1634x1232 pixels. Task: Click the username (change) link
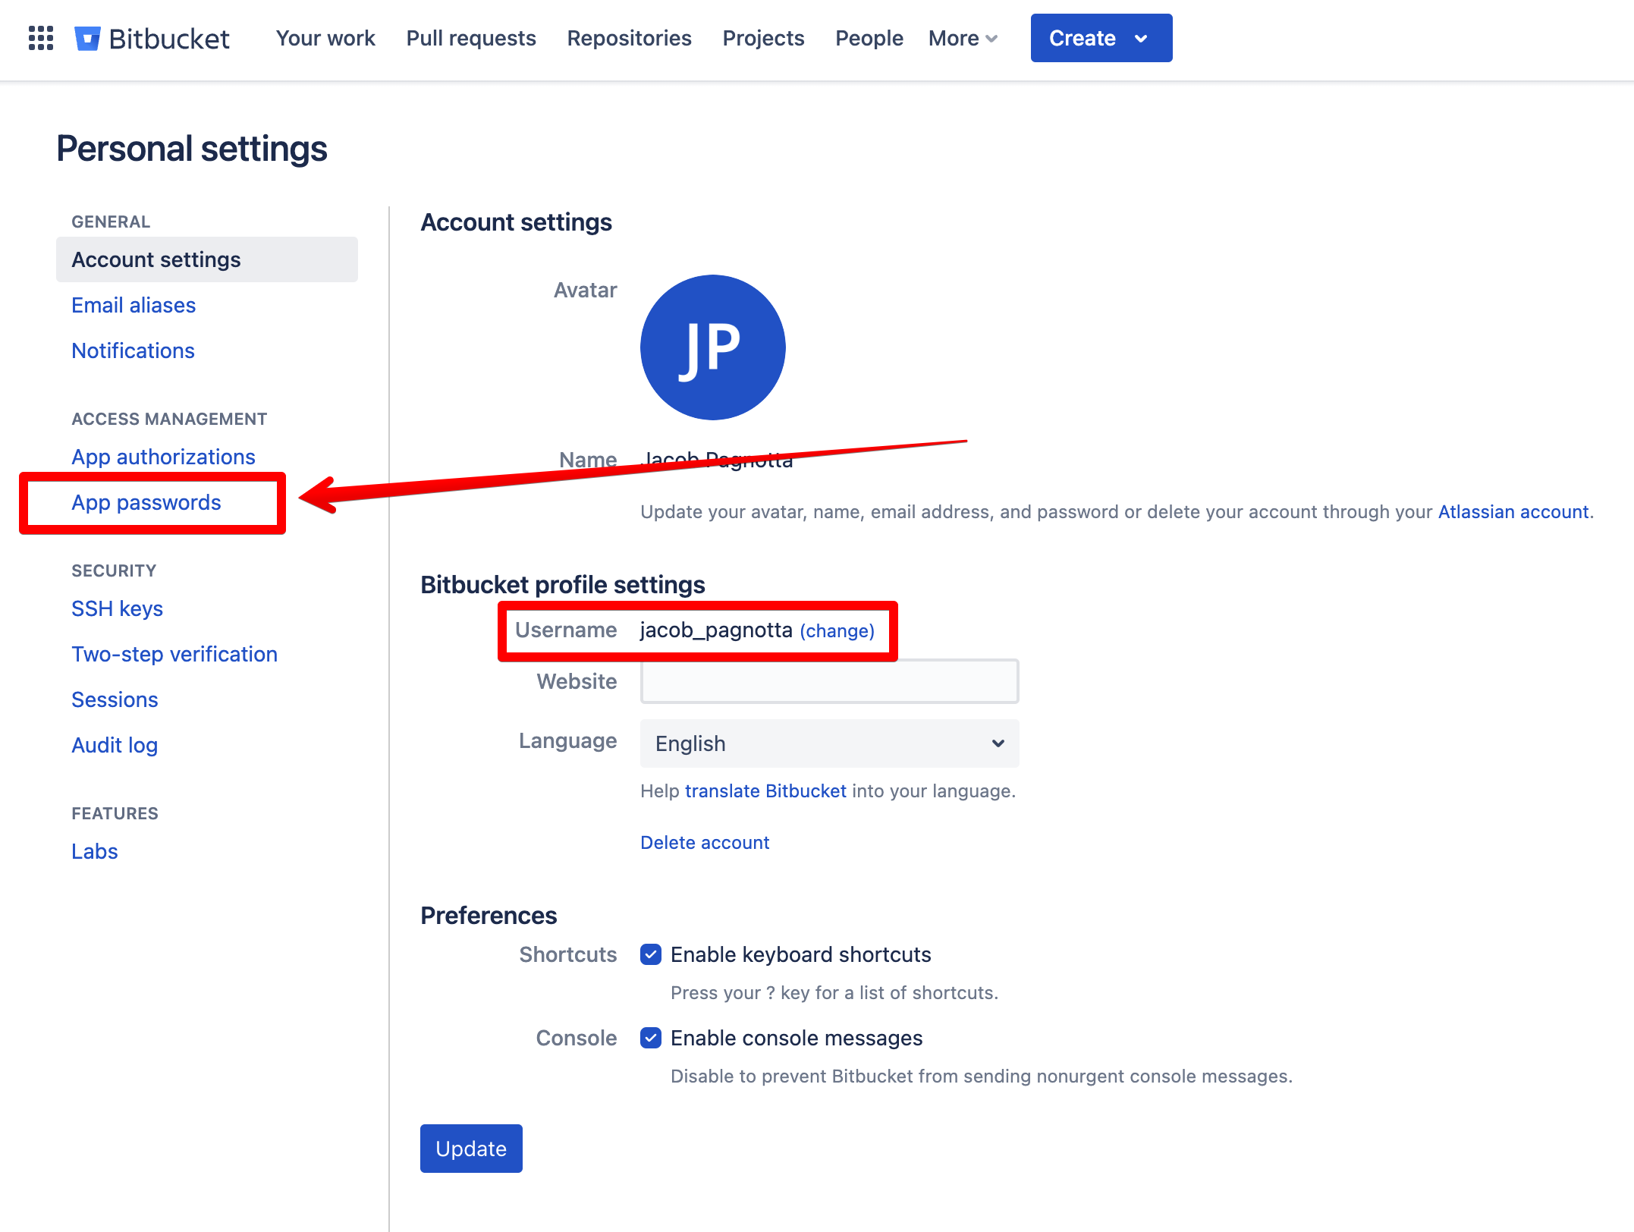[x=837, y=631]
